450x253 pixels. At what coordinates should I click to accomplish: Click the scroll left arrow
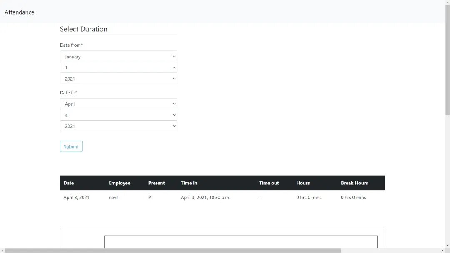coord(2,251)
